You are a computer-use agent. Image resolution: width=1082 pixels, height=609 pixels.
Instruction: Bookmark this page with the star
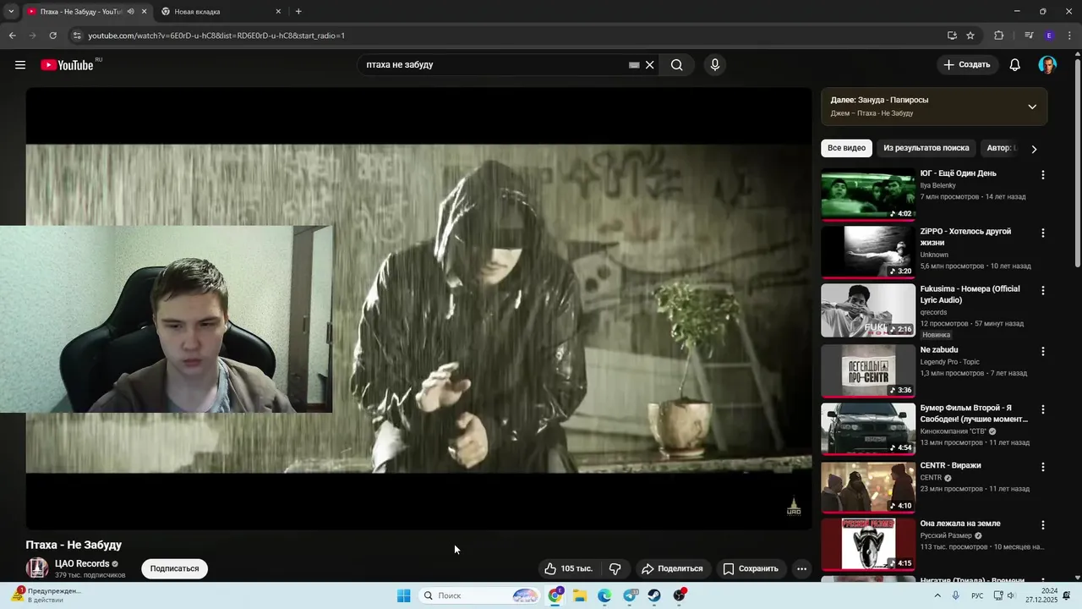[970, 36]
